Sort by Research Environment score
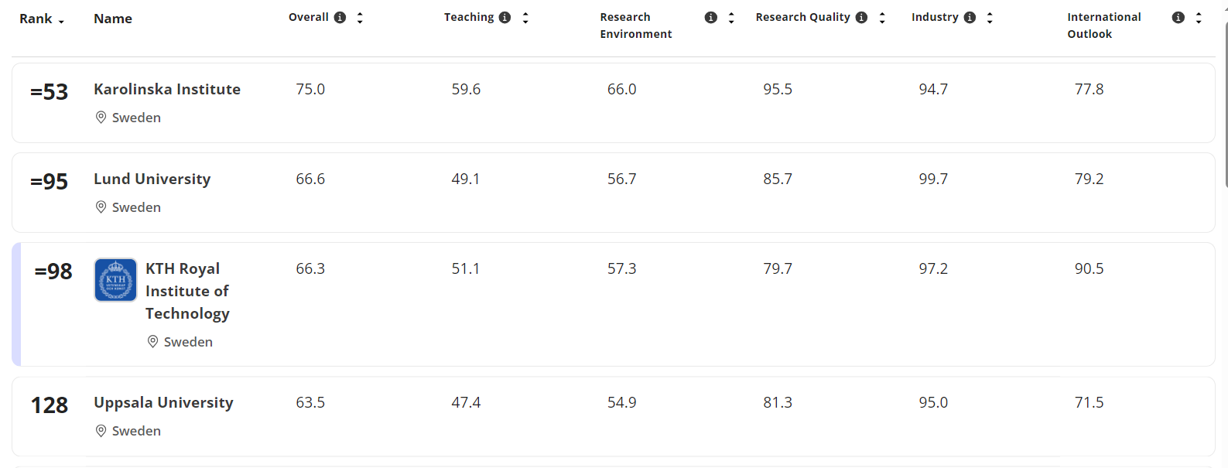 coord(731,18)
